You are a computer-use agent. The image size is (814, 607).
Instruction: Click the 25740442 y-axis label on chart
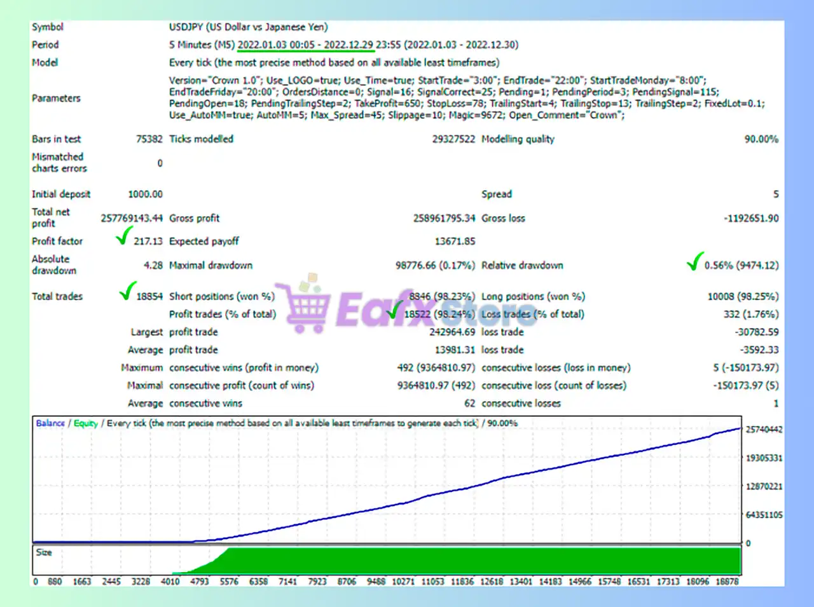tap(763, 430)
